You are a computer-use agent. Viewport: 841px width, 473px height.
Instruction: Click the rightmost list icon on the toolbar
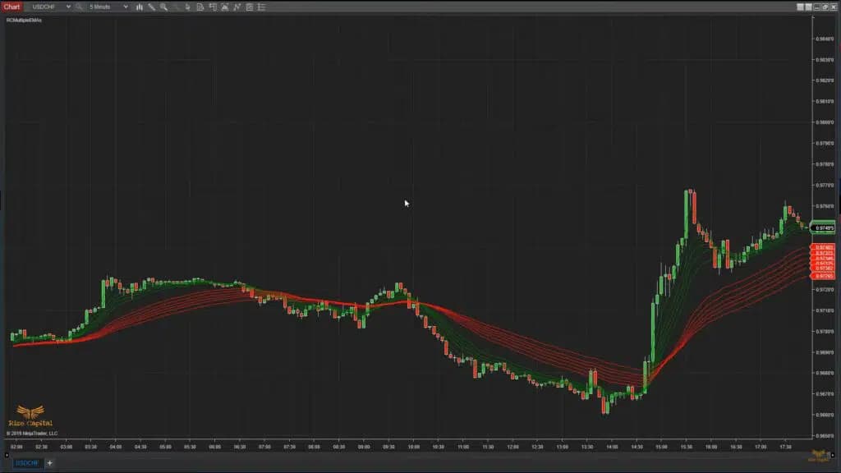click(x=260, y=7)
